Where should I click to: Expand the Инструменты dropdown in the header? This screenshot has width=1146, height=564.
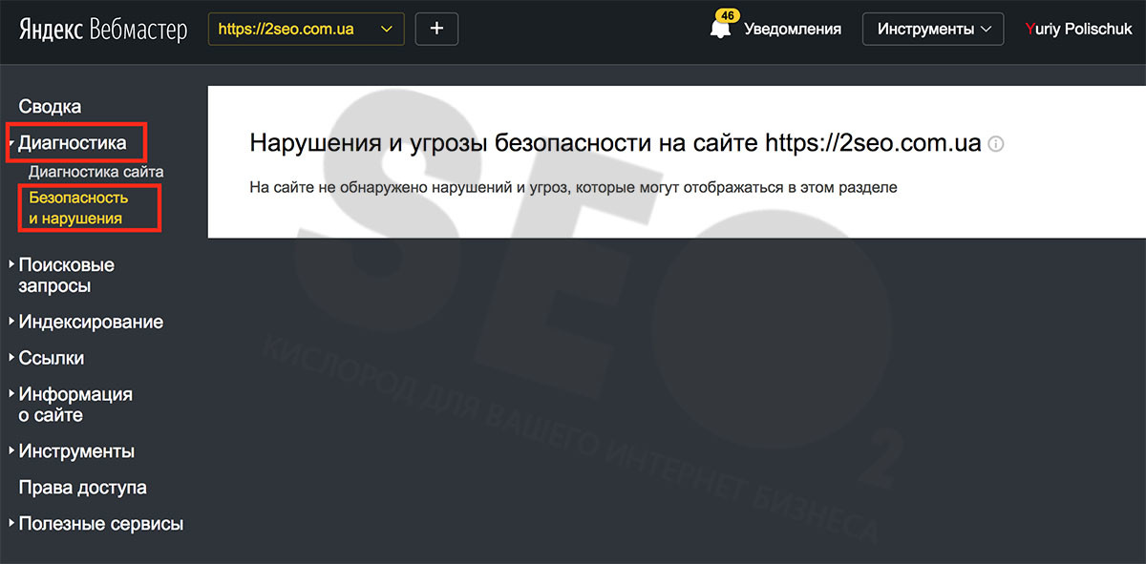(x=933, y=29)
